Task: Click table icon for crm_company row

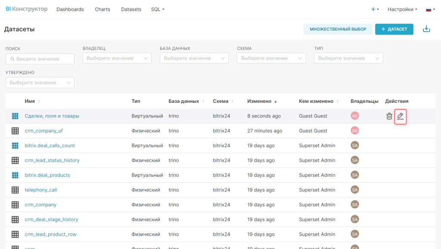Action: pyautogui.click(x=15, y=205)
